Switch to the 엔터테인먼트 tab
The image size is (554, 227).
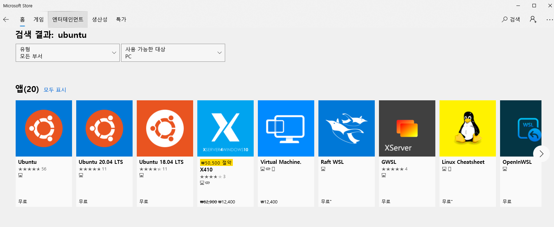point(68,19)
